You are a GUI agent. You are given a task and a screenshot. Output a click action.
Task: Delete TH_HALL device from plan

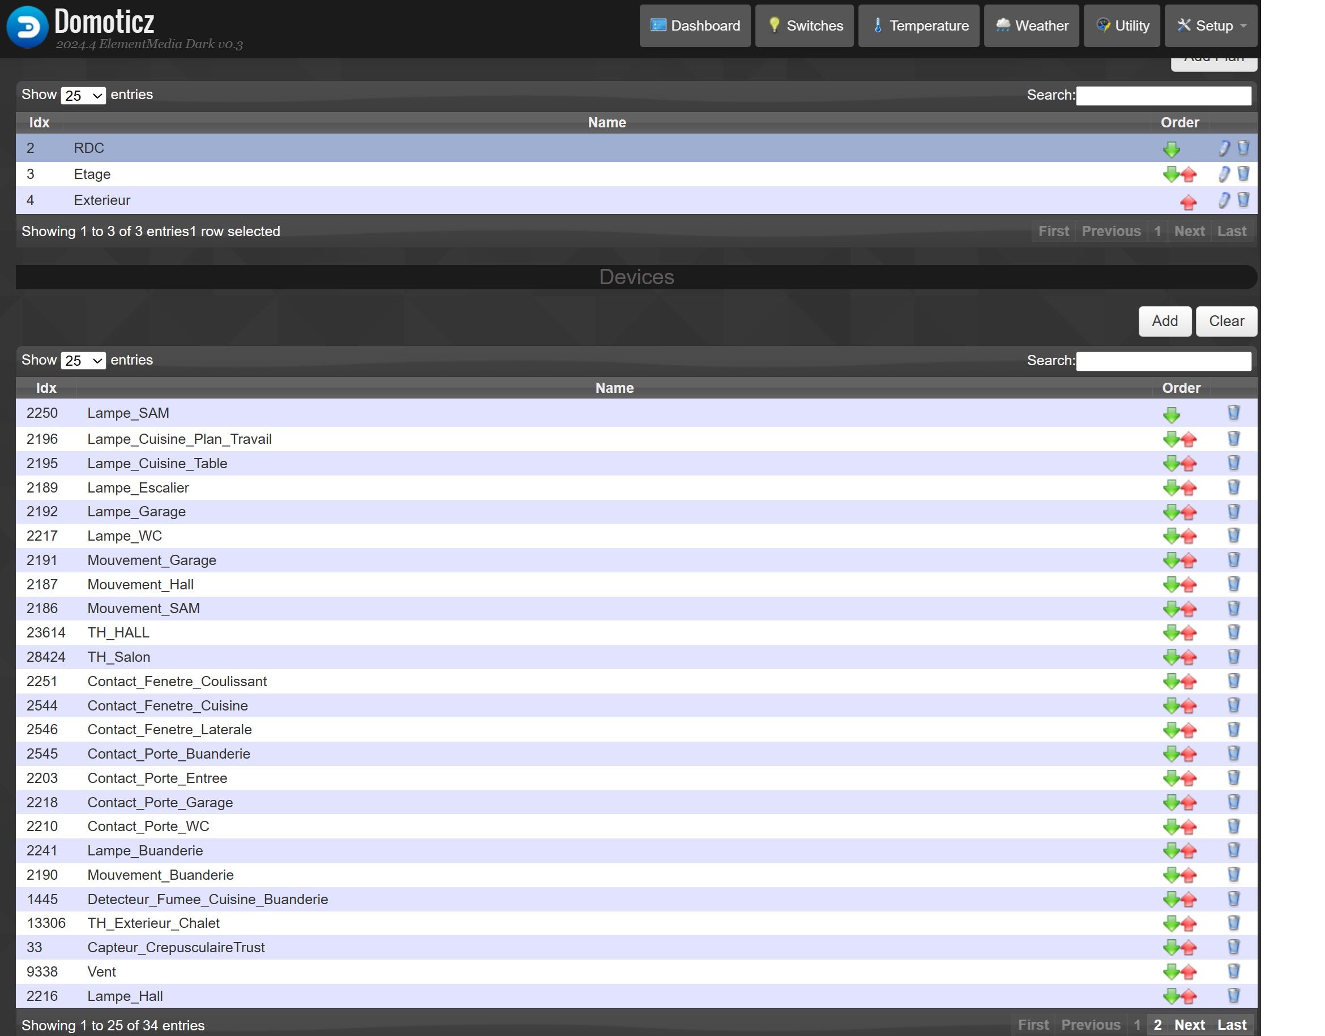[1233, 633]
